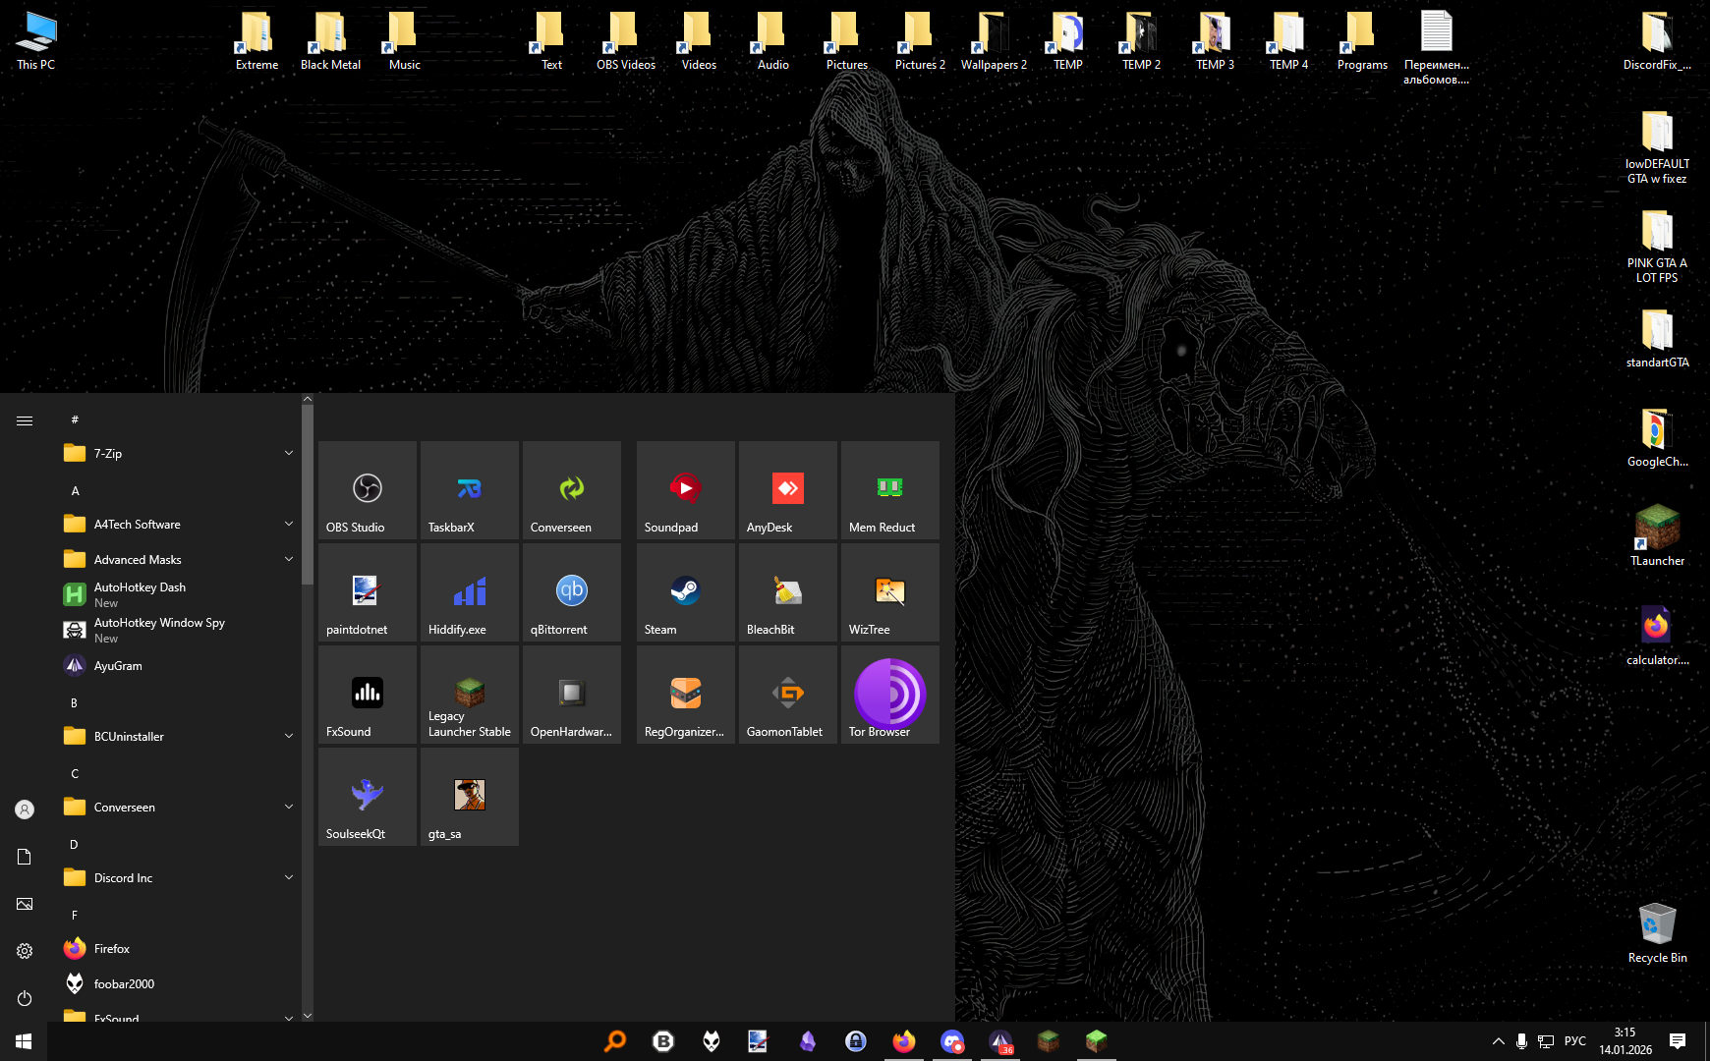The image size is (1710, 1061).
Task: Open the FxSound pinned tile
Action: click(x=368, y=695)
